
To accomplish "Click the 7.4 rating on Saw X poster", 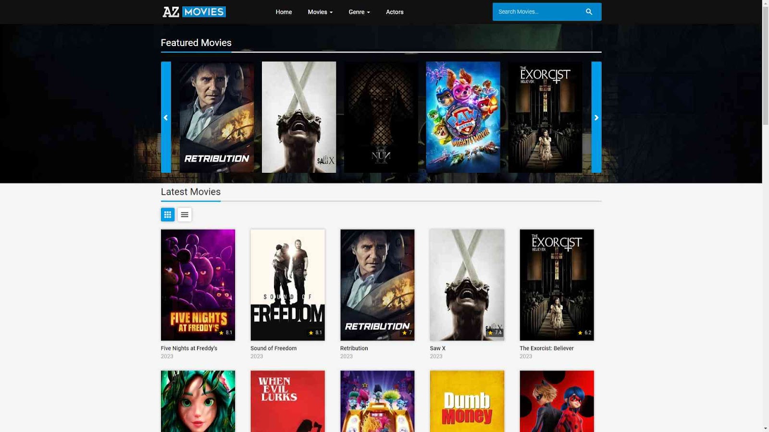I will [495, 333].
